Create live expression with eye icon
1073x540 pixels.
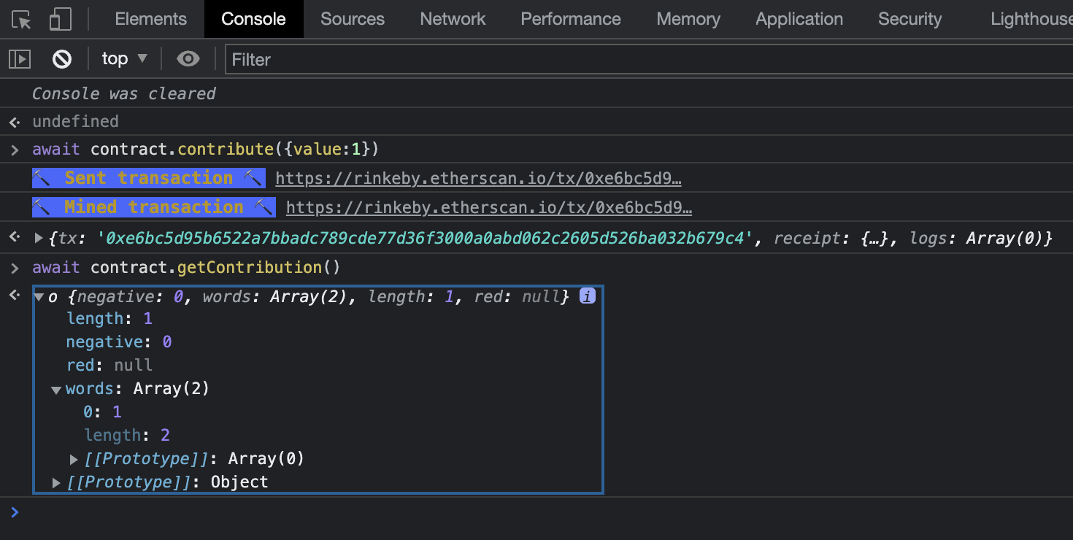(x=188, y=59)
